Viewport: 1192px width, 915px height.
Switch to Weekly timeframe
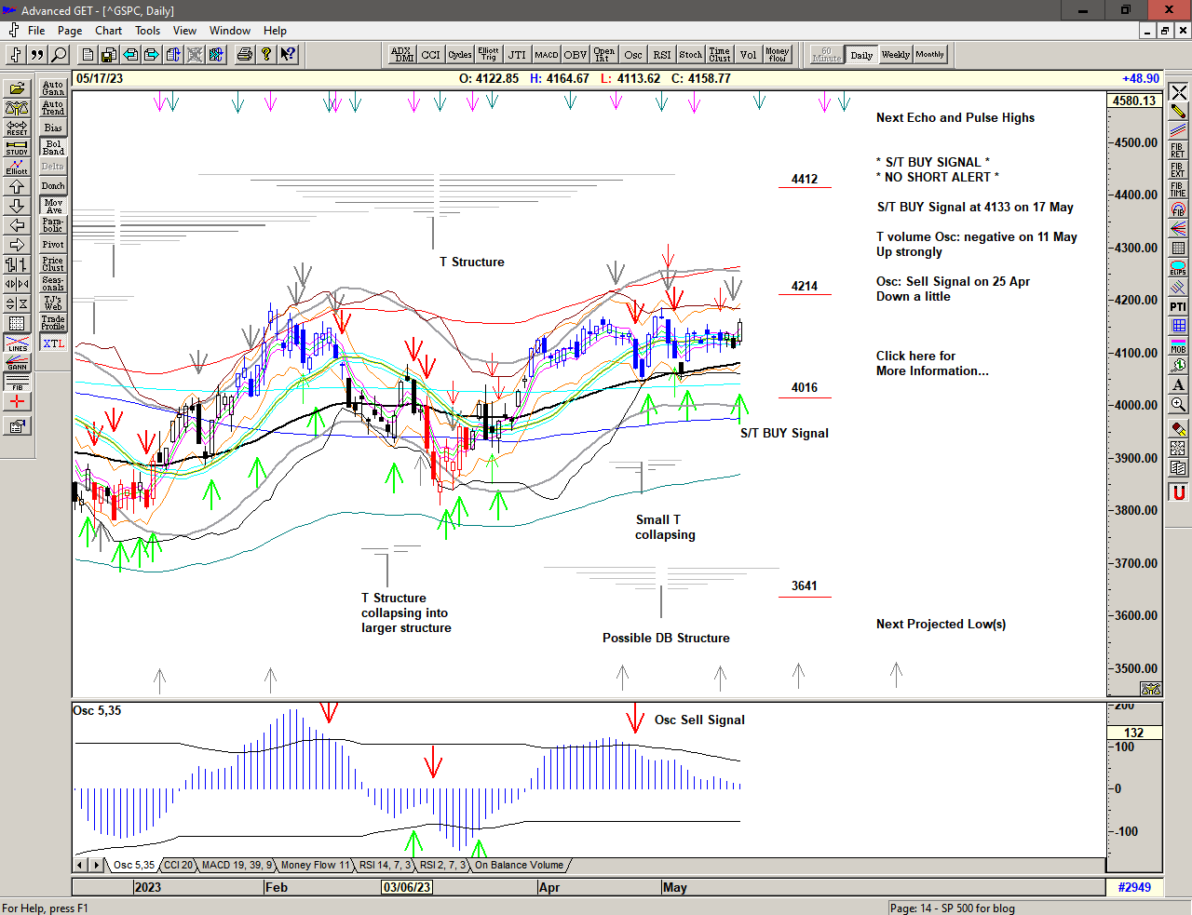click(x=895, y=55)
